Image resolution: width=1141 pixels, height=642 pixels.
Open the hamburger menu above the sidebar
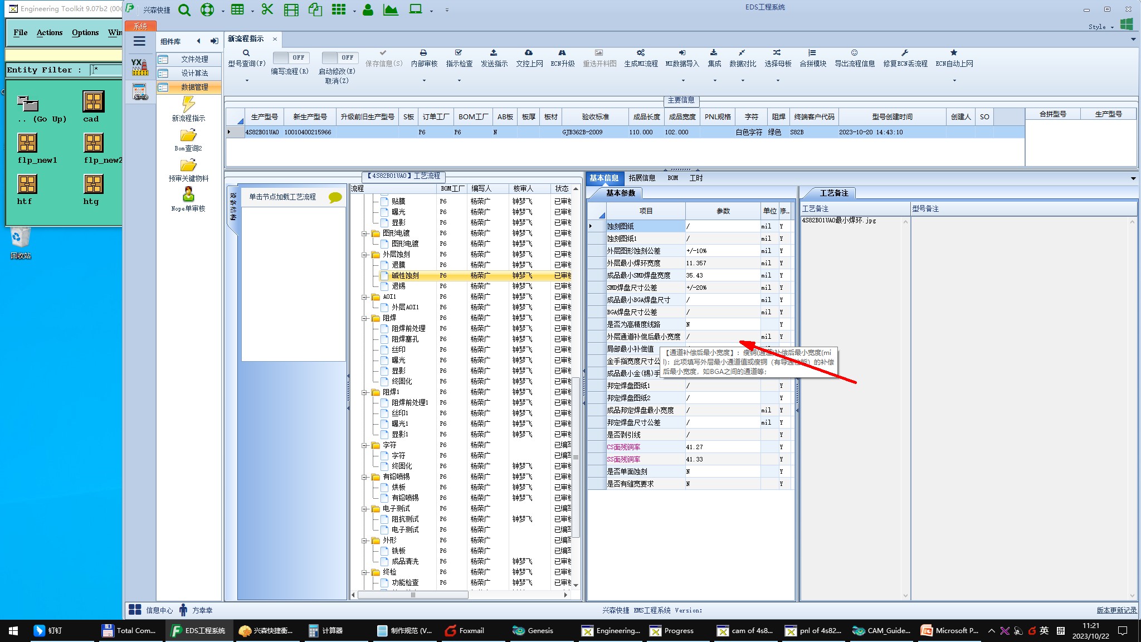(x=139, y=41)
